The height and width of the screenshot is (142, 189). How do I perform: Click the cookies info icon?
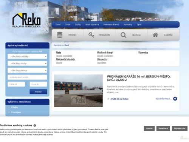35,125
